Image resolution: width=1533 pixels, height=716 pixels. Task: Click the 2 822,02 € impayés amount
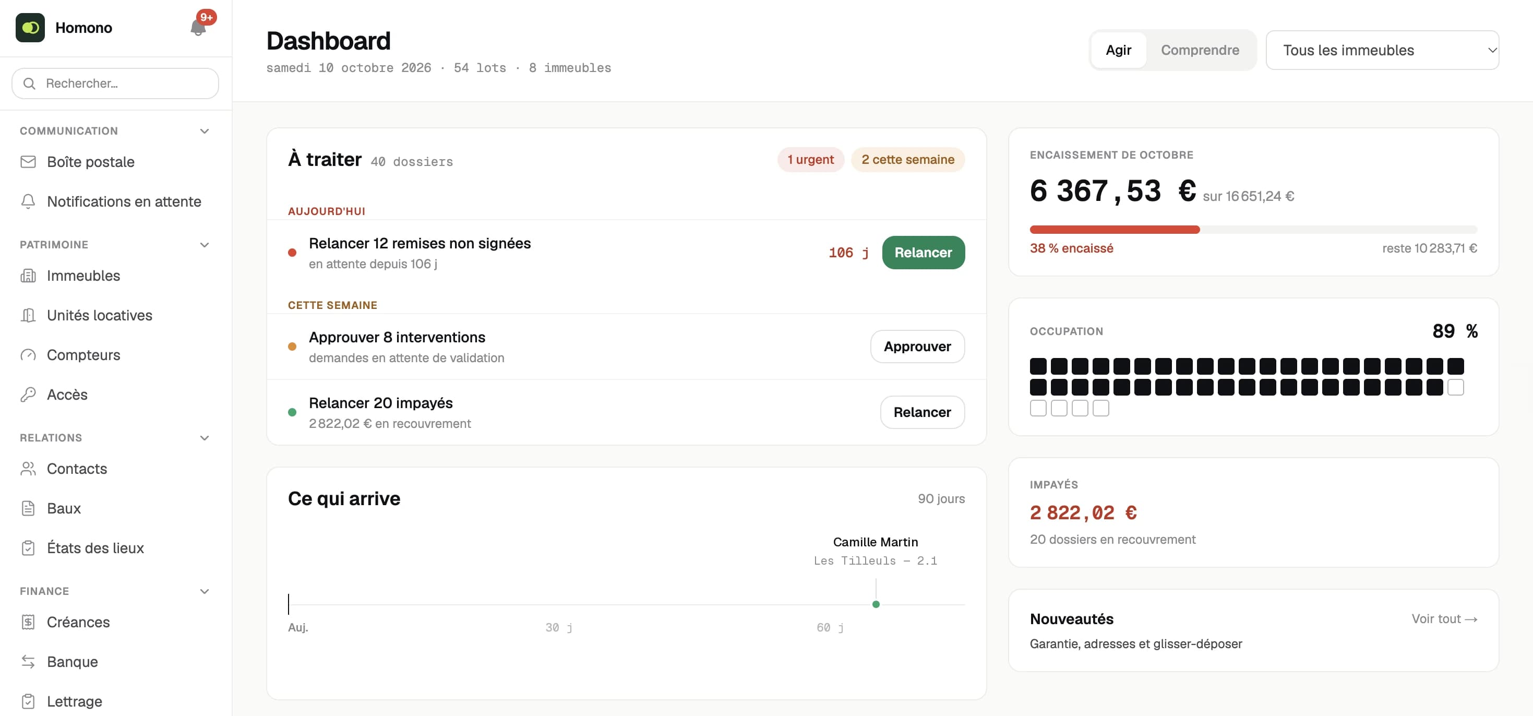1083,512
